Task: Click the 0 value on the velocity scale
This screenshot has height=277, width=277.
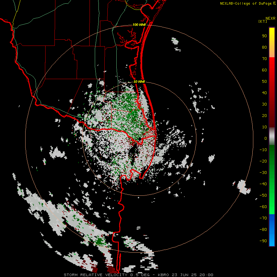Action: pos(266,138)
